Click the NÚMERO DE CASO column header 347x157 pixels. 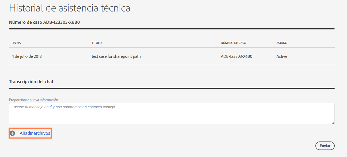click(x=233, y=43)
